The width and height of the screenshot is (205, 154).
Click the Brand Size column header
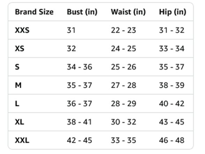coord(34,12)
